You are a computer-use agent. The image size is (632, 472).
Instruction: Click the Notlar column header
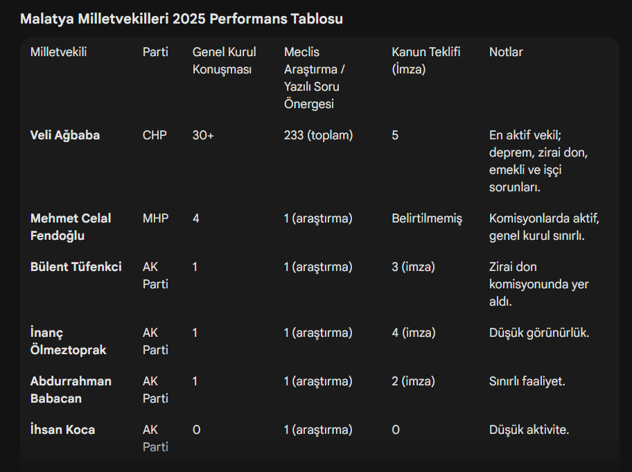[x=506, y=52]
